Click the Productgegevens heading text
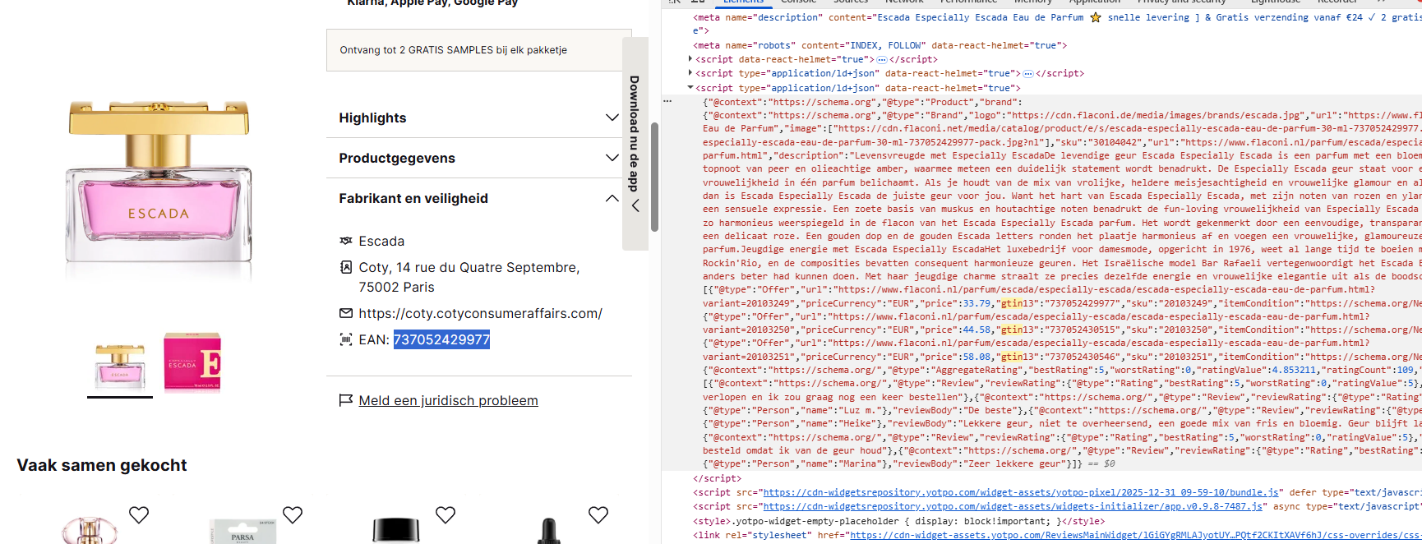The height and width of the screenshot is (544, 1422). (397, 158)
